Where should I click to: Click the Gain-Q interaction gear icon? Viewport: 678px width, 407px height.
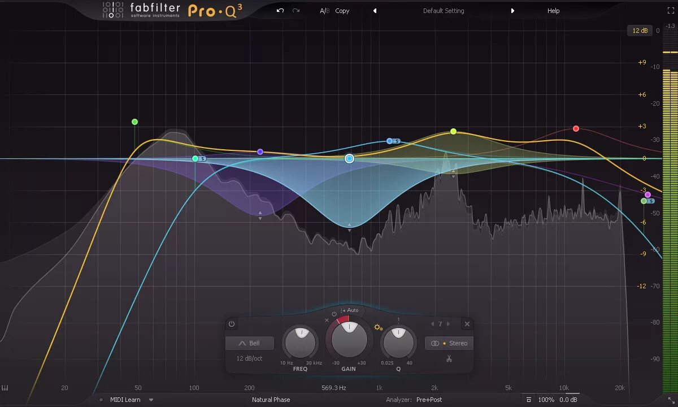378,327
